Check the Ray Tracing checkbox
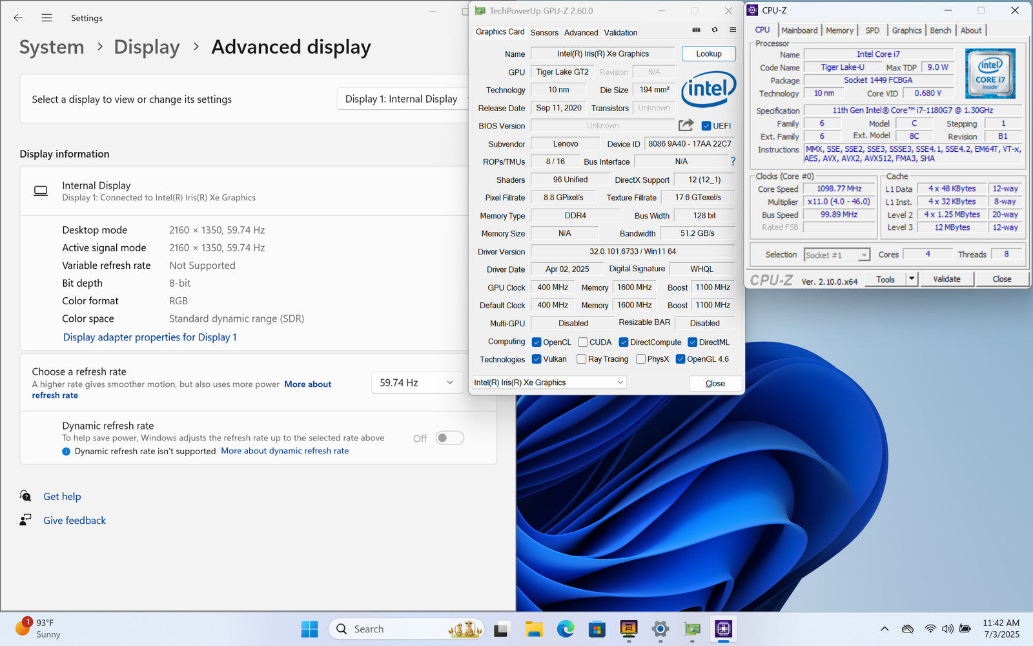Screen dimensions: 1033x646 582,359
